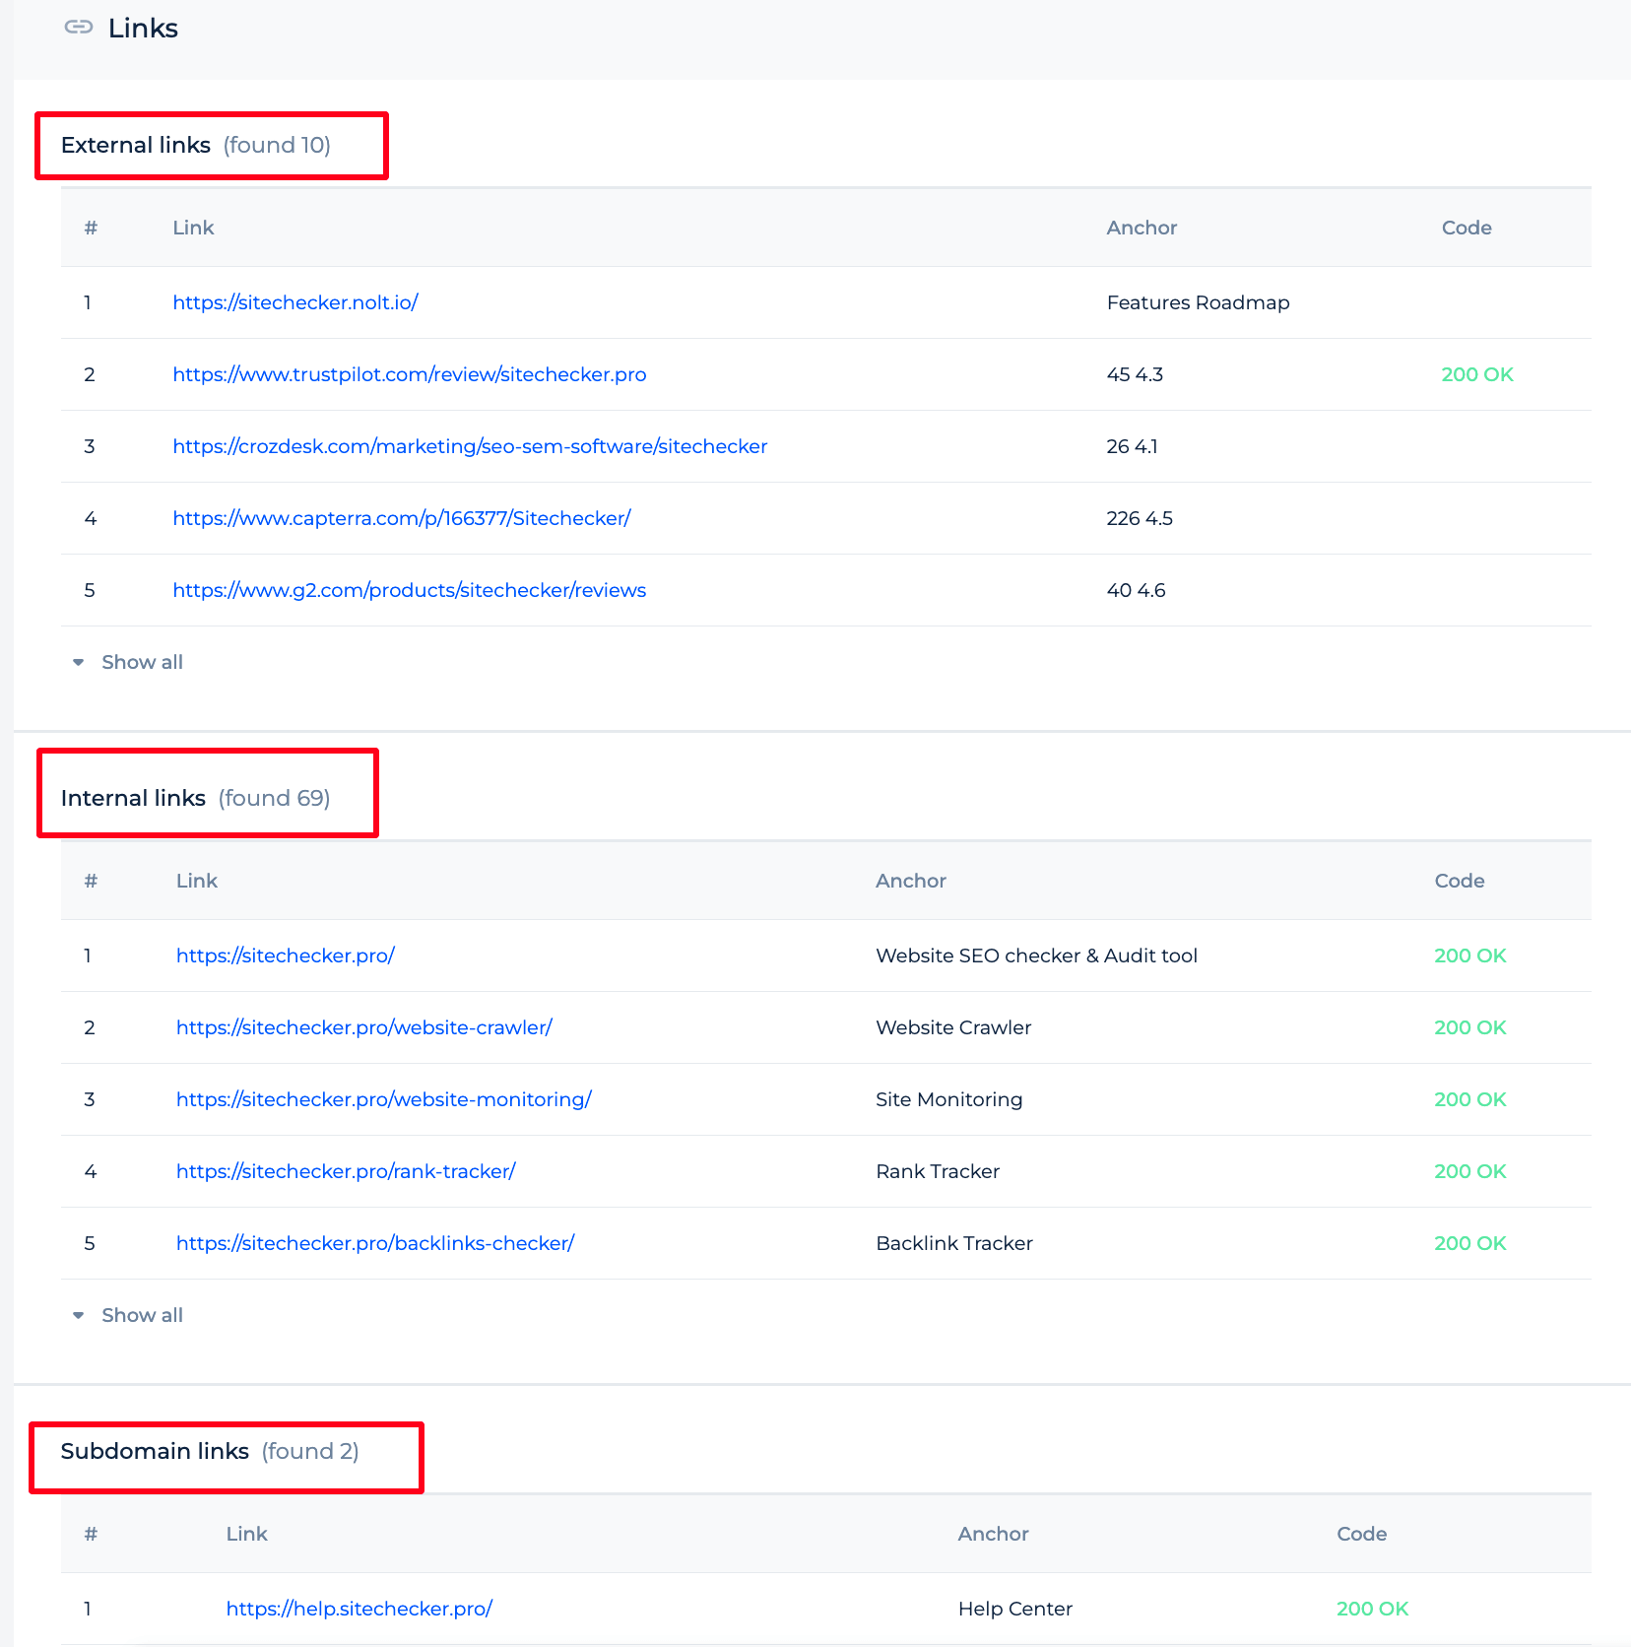Open the g2.com sitechecker reviews link
This screenshot has width=1631, height=1647.
[x=410, y=590]
